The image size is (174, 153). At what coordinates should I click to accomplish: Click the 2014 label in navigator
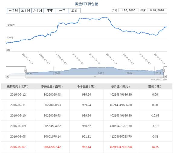[x=130, y=73]
